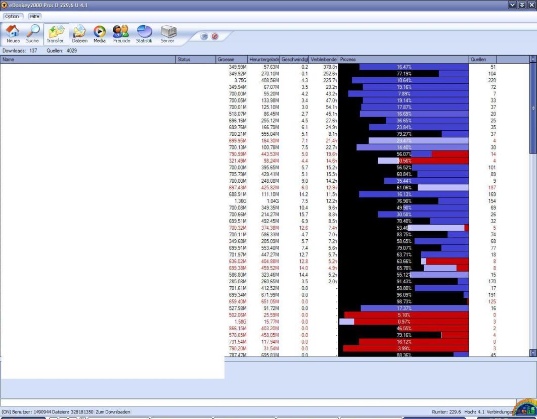The width and height of the screenshot is (537, 419).
Task: Switch to the Transfer view
Action: [x=56, y=34]
